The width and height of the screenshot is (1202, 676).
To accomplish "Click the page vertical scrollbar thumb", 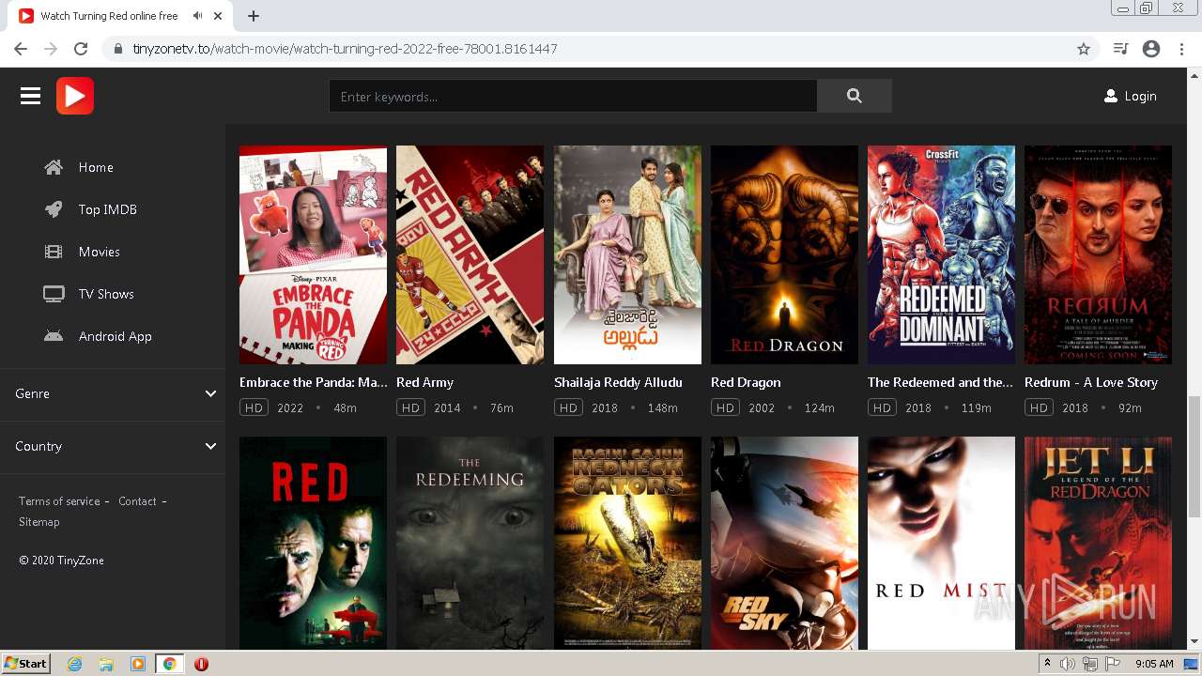I will click(1194, 455).
